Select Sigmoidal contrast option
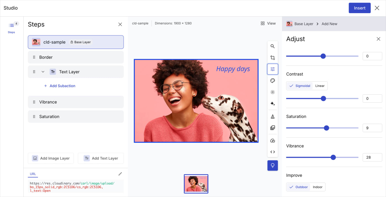Screen dimensions: 386x197 tap(300, 86)
